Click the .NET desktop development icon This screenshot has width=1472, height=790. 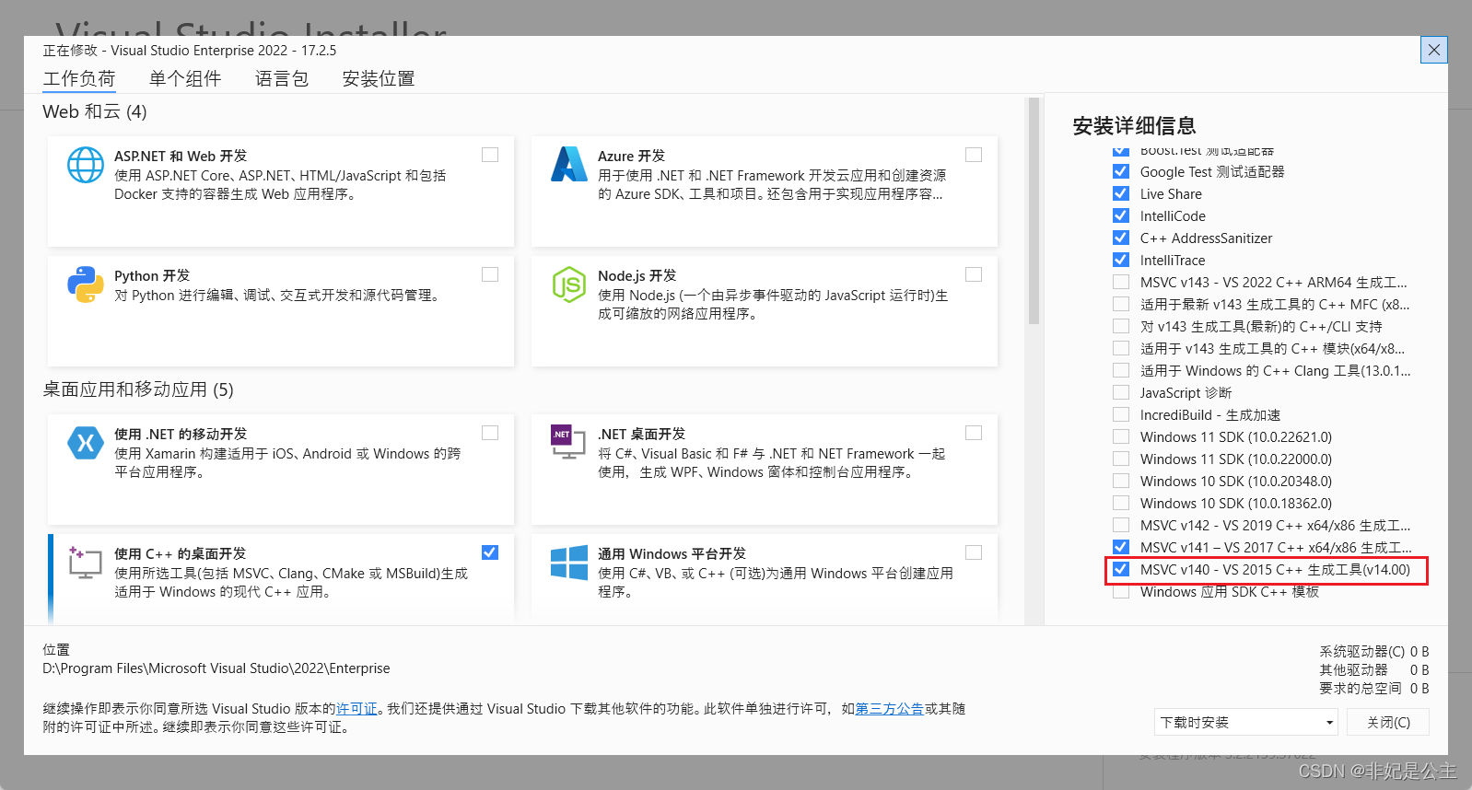[x=568, y=443]
